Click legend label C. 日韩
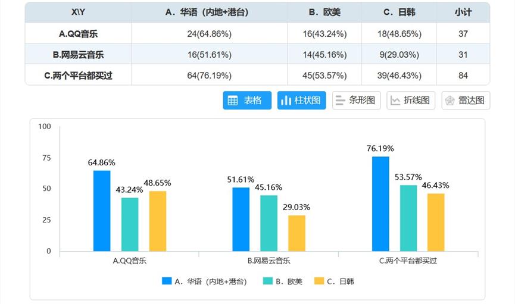The height and width of the screenshot is (304, 515). tap(341, 281)
